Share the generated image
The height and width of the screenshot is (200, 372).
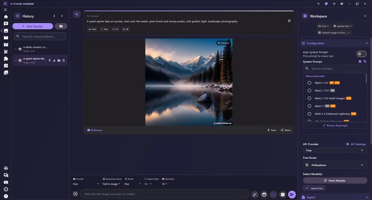tap(286, 130)
